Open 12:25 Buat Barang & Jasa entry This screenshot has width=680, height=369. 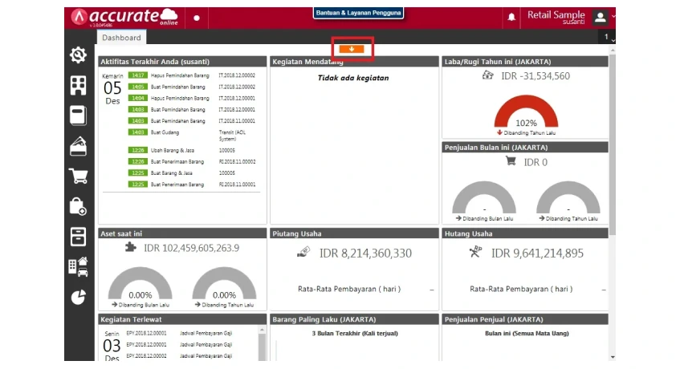[191, 172]
